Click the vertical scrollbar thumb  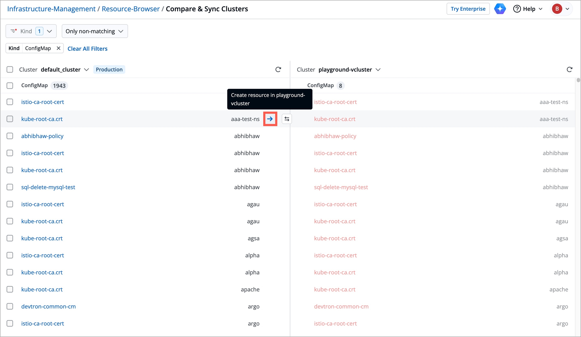coord(578,80)
